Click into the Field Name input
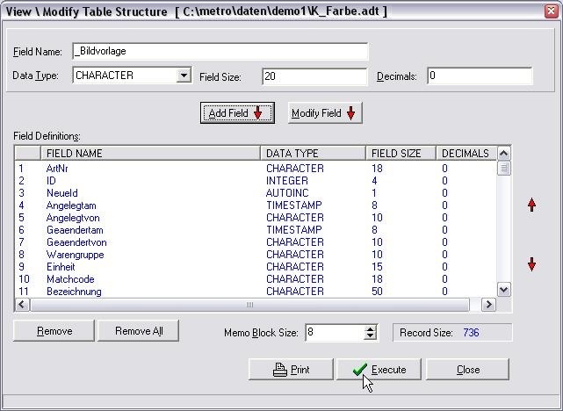Viewport: 563px width, 411px height. 220,53
